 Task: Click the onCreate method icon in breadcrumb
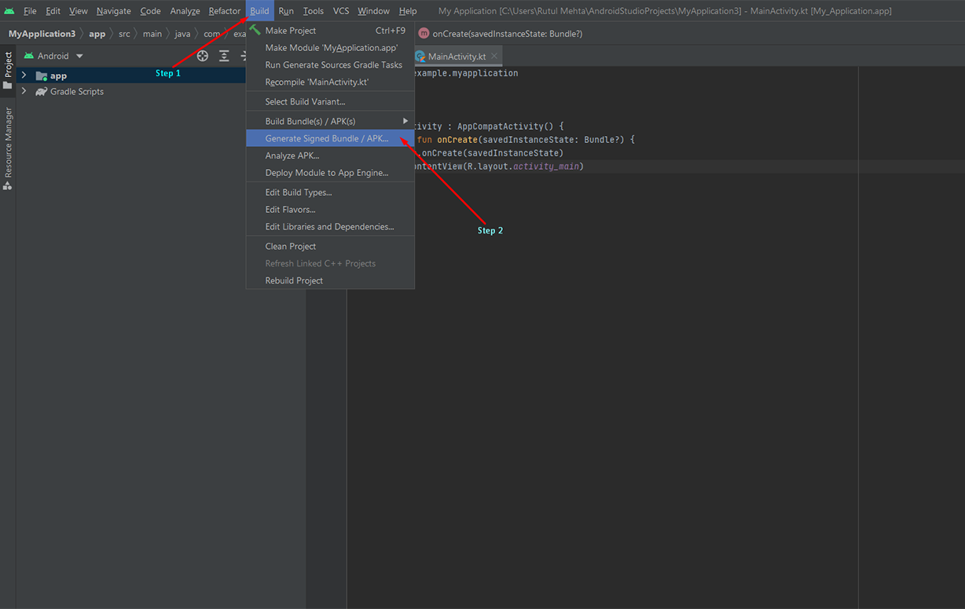click(x=424, y=34)
